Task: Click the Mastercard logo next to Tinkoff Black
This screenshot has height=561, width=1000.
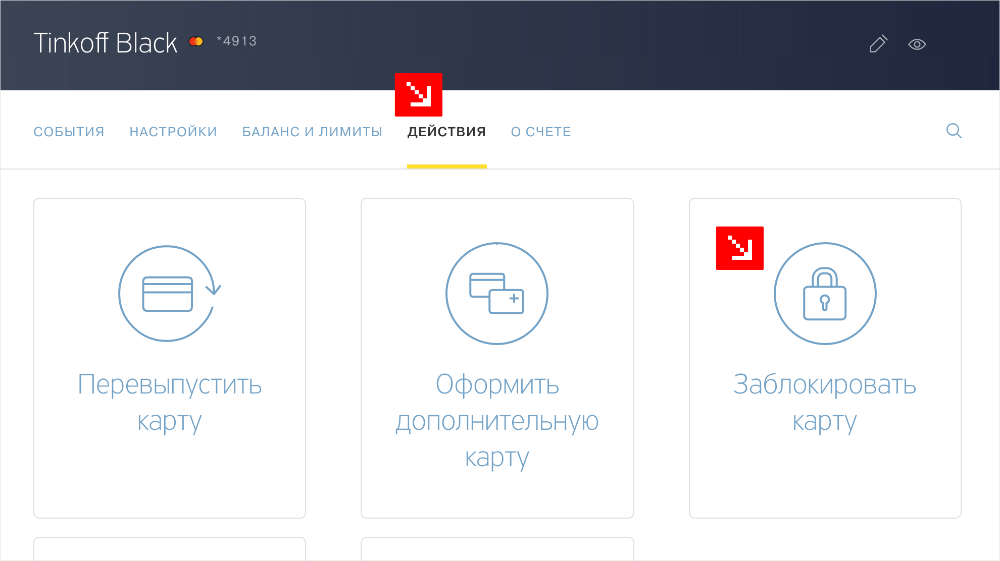Action: click(196, 41)
